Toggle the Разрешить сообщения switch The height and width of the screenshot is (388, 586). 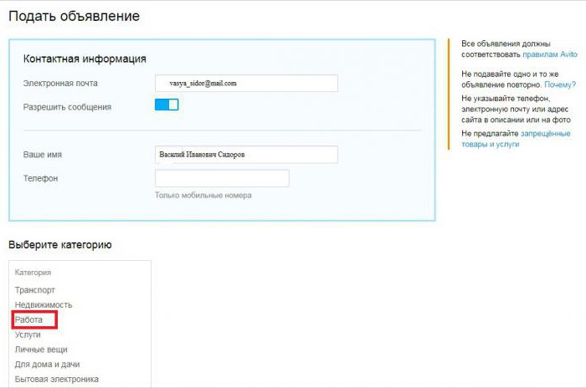(x=167, y=105)
